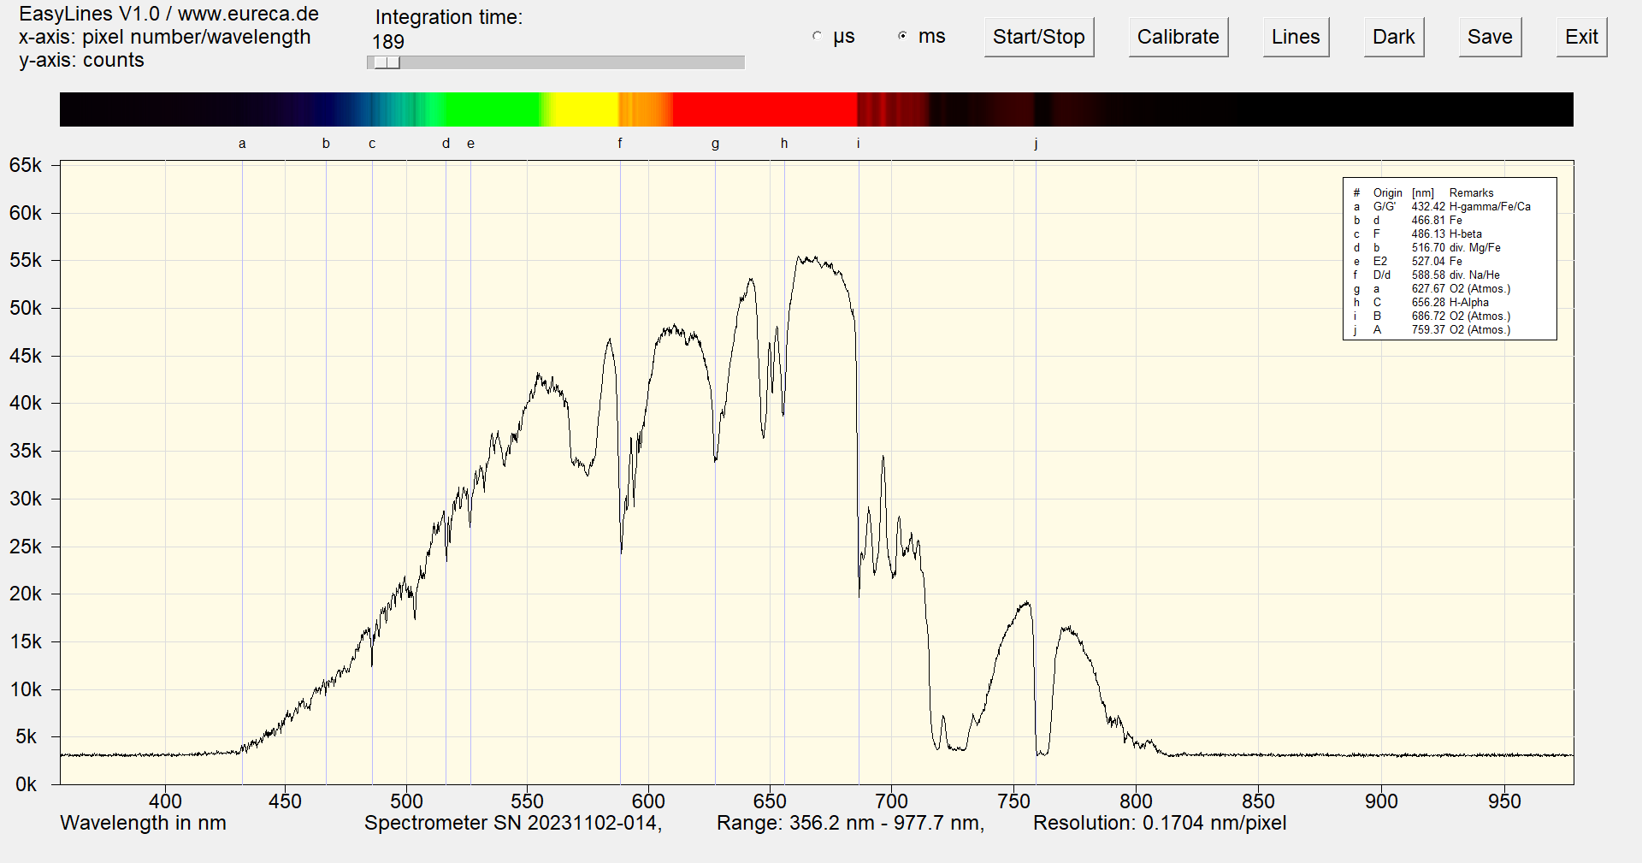Click legend row 527.04 Fe
Viewport: 1642px width, 863px height.
point(1408,262)
